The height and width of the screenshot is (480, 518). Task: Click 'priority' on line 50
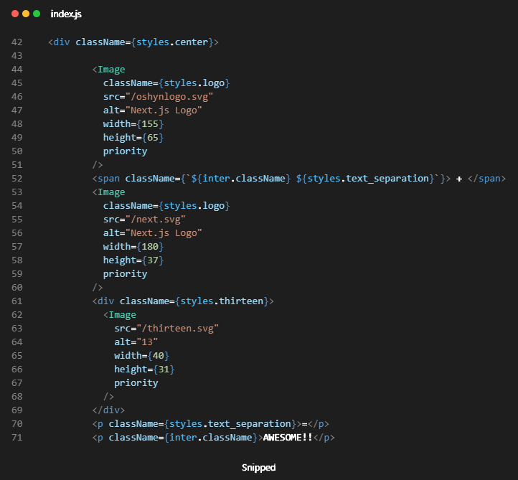click(x=126, y=151)
